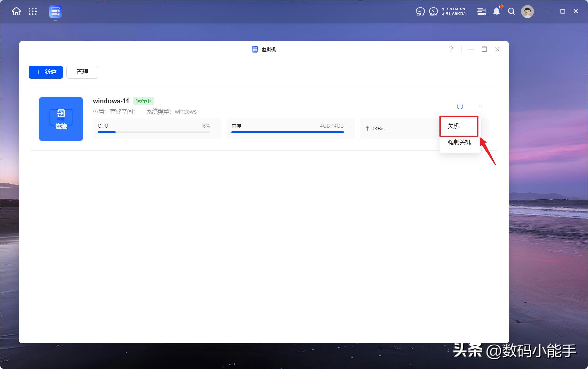Viewport: 588px width, 369px height.
Task: Click the help question mark icon
Action: click(x=451, y=49)
